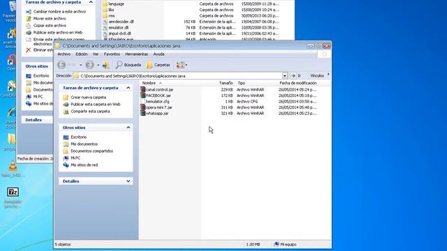Screen dimensions: 447x251
Task: Click the Windows throbber logo at menu bar
Action: pos(324,54)
